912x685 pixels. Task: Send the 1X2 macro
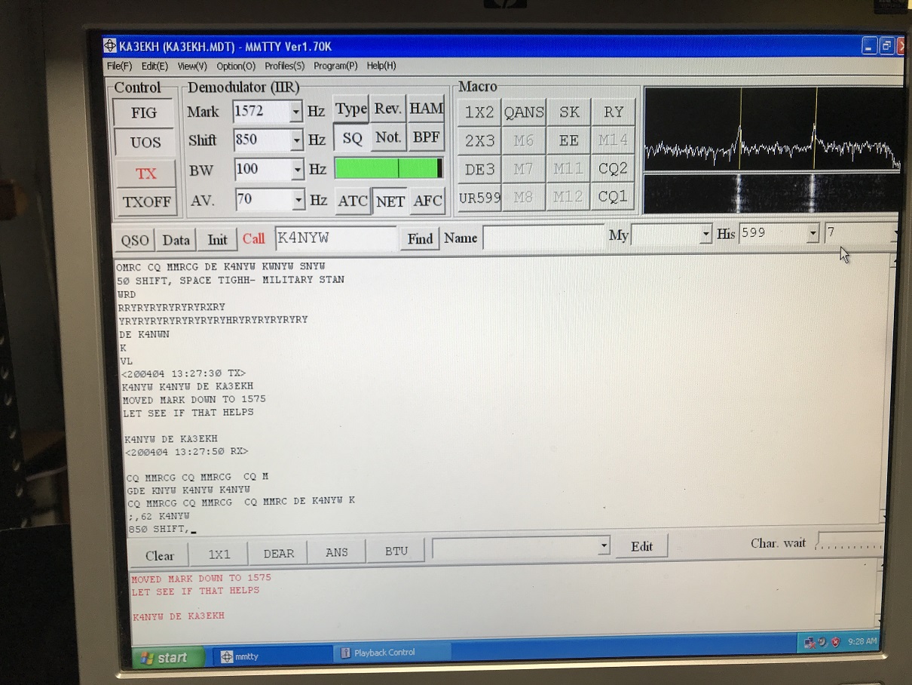[x=479, y=112]
